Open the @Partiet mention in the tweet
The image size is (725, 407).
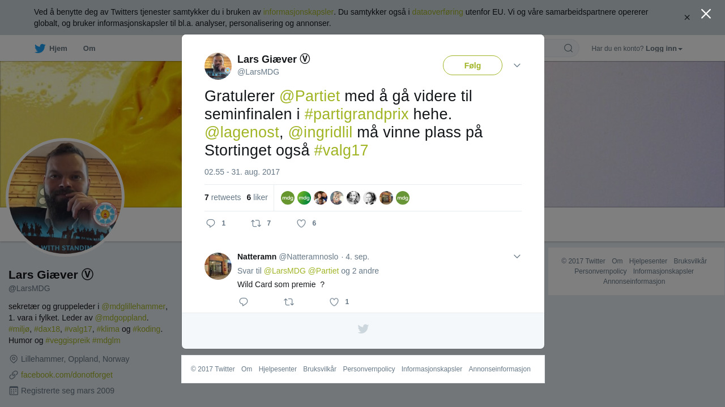309,96
